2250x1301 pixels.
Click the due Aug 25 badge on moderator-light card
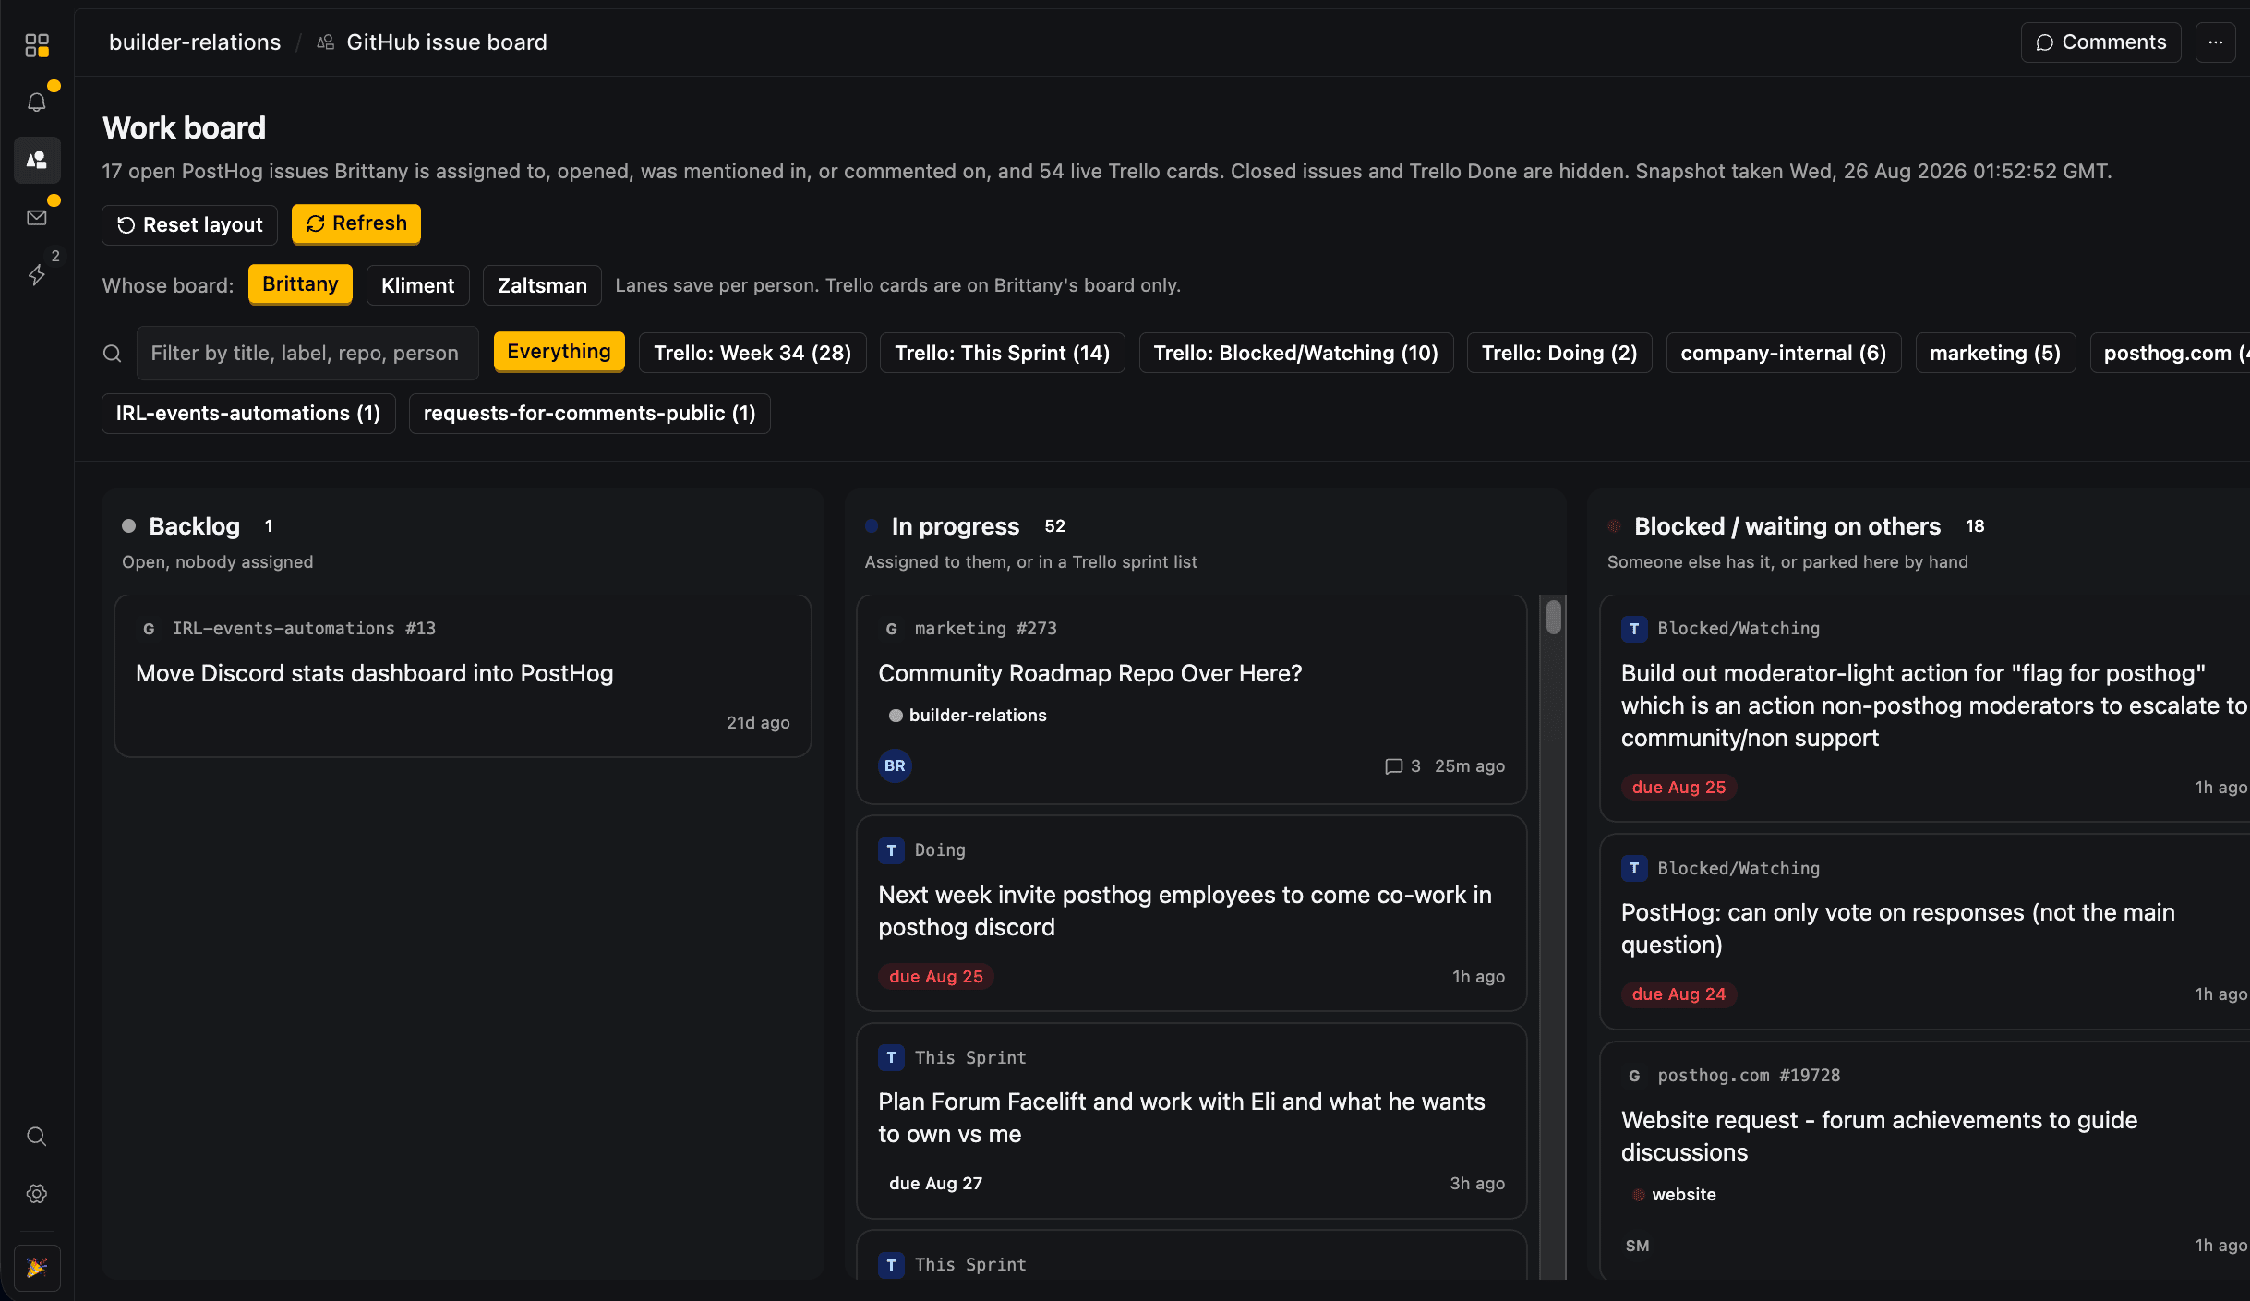(x=1678, y=788)
